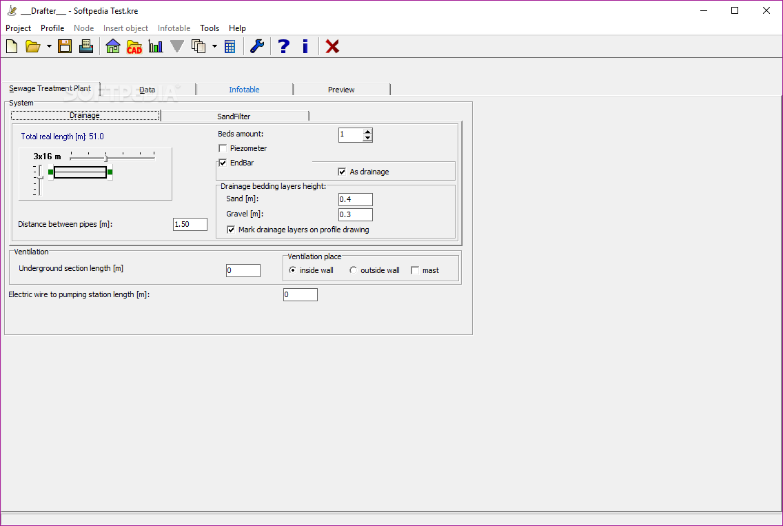This screenshot has width=783, height=526.
Task: Click the Underground section length field
Action: (x=243, y=270)
